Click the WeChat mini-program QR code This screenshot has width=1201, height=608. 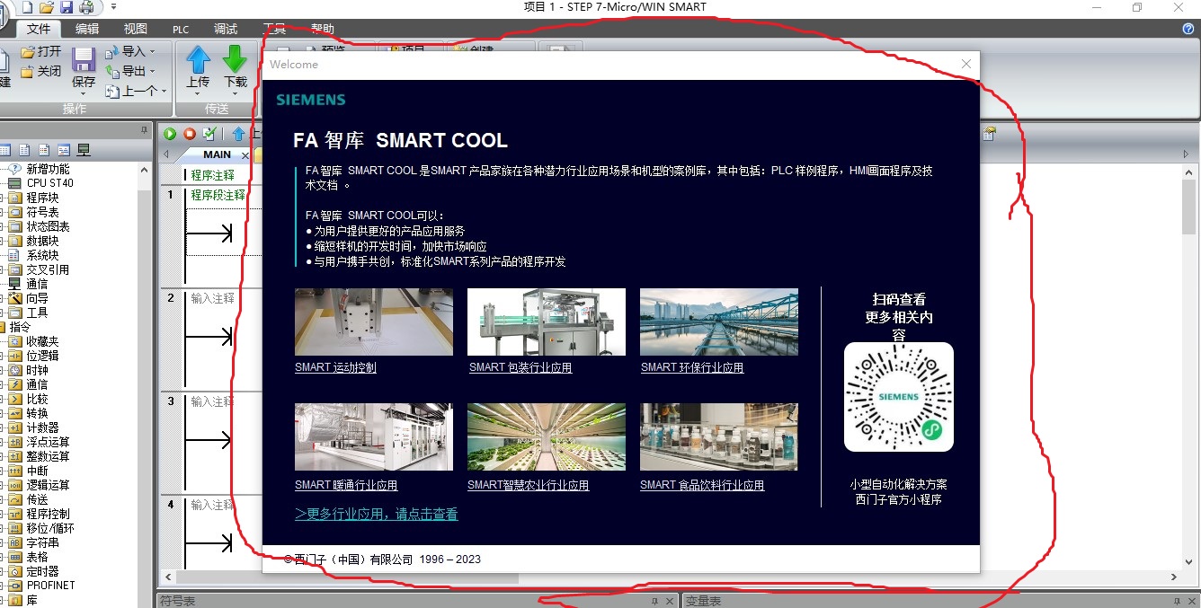click(898, 397)
